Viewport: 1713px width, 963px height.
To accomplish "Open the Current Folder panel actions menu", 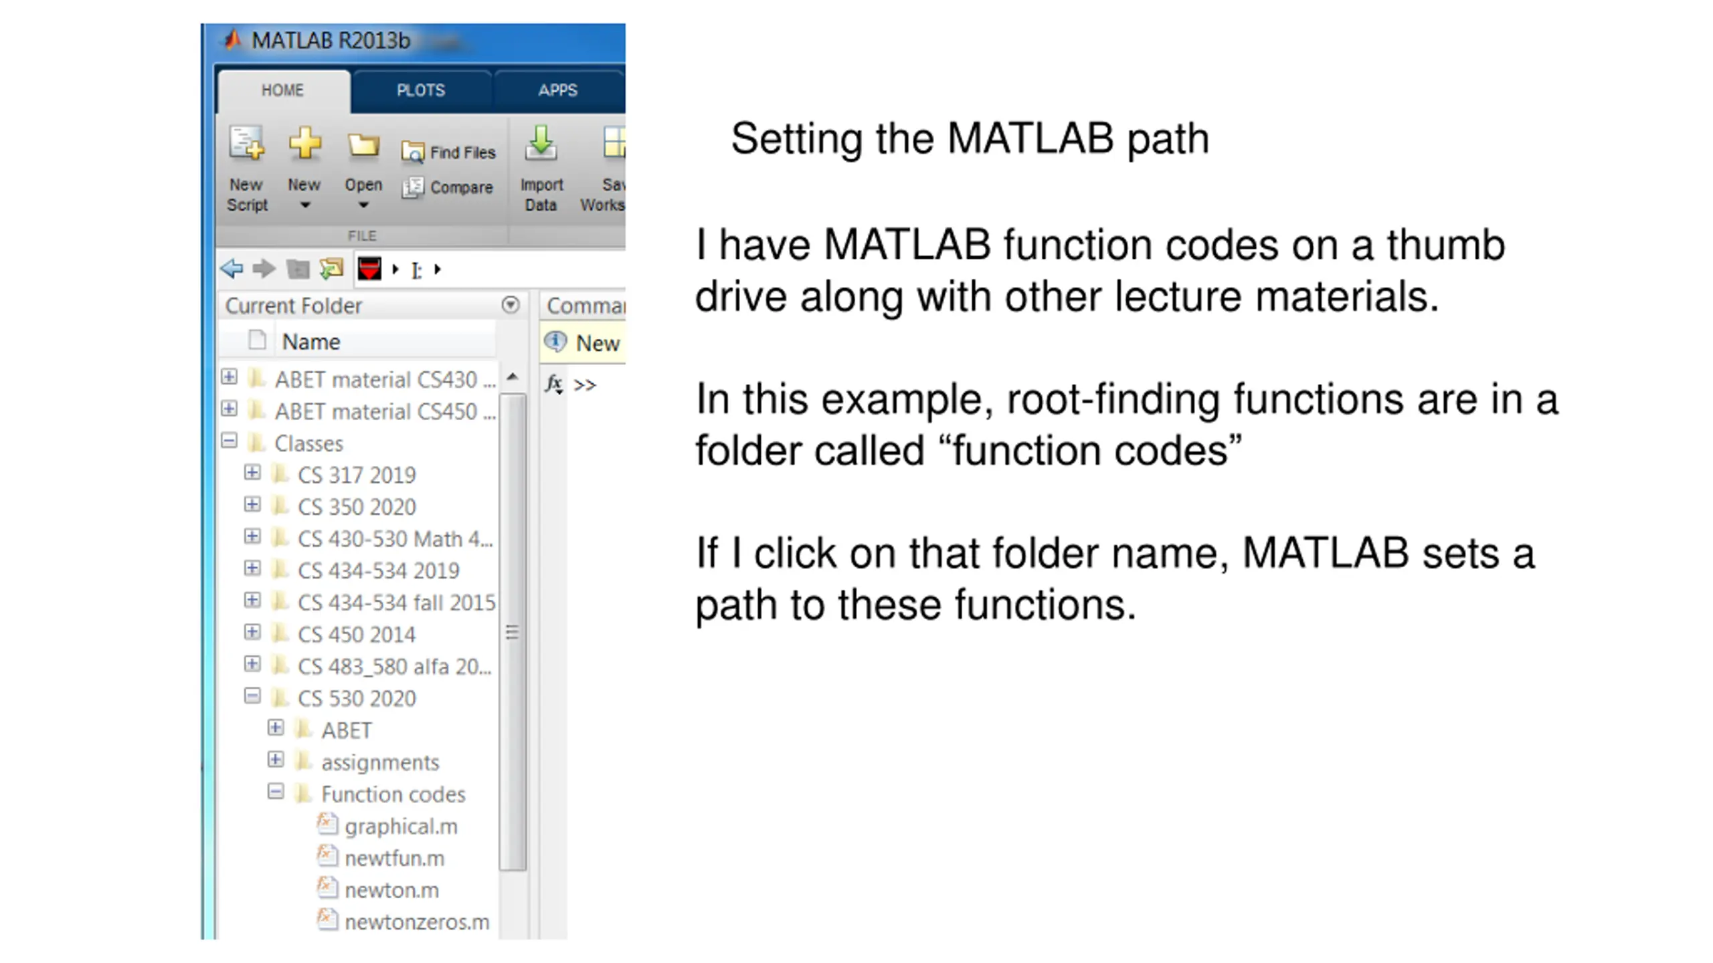I will (x=511, y=305).
